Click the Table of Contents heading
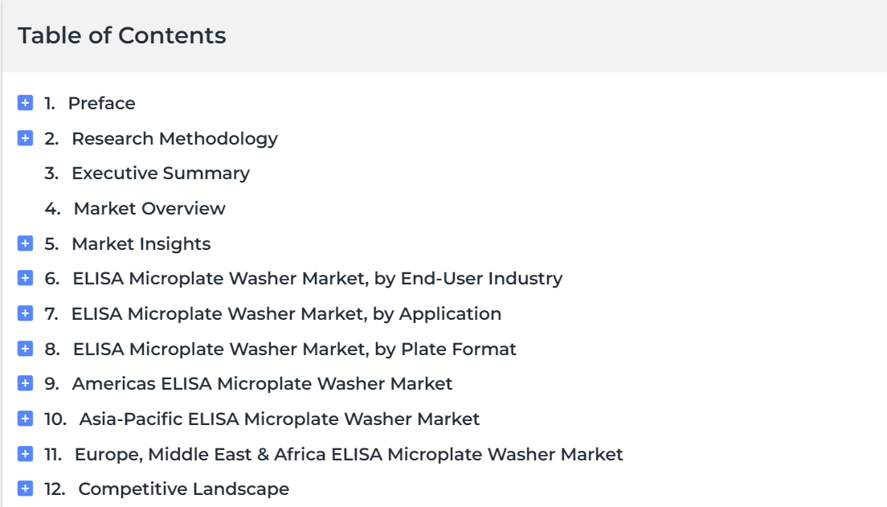Viewport: 887px width, 507px height. click(122, 35)
